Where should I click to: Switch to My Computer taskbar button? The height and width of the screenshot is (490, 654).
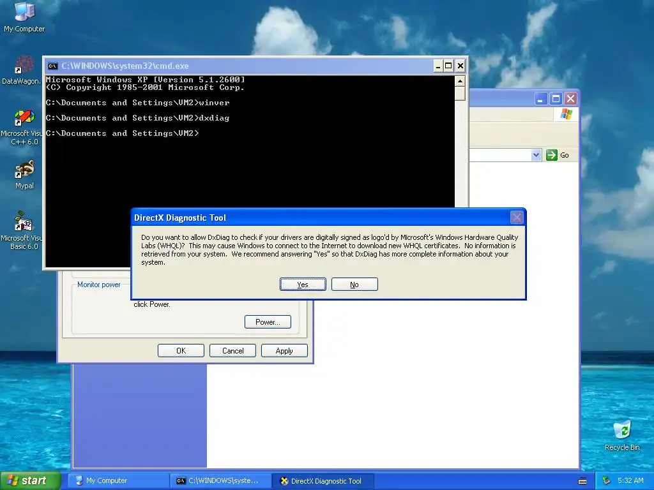(118, 481)
